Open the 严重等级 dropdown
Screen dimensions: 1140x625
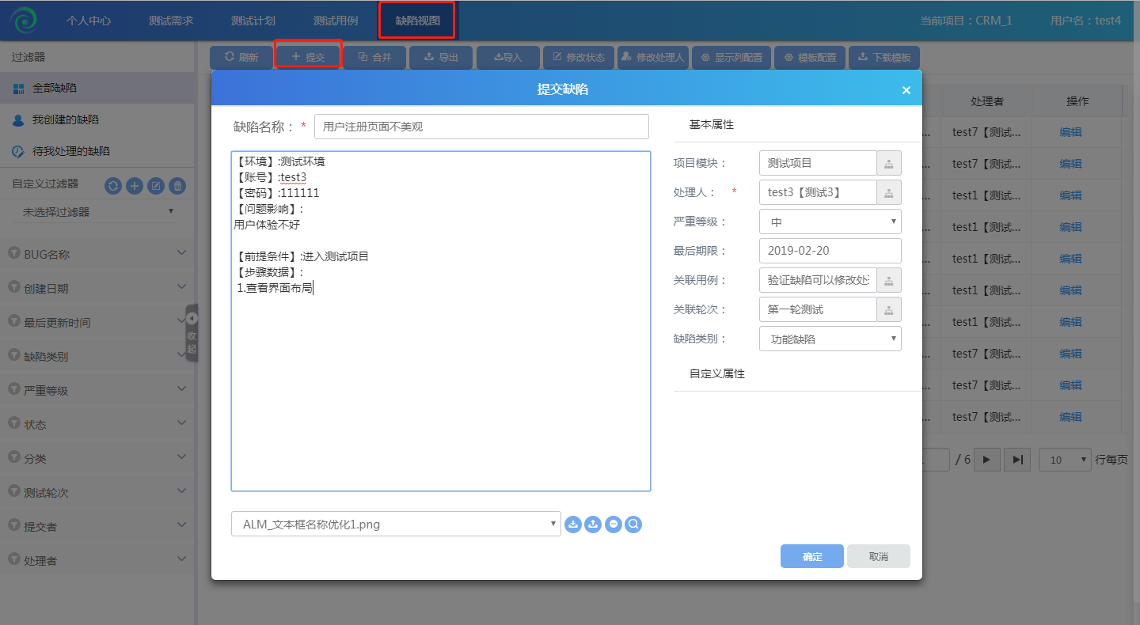[x=830, y=222]
